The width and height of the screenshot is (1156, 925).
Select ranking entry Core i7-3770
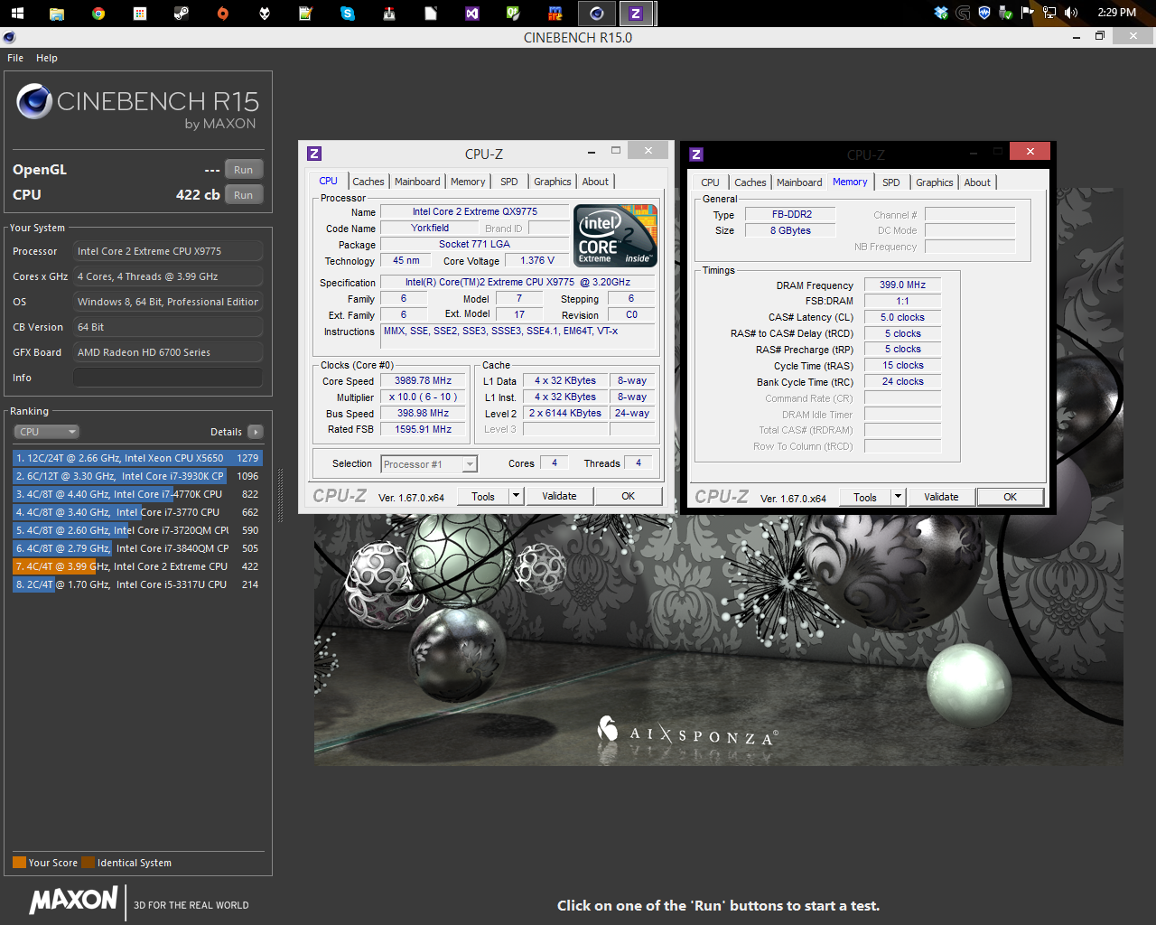pos(137,512)
